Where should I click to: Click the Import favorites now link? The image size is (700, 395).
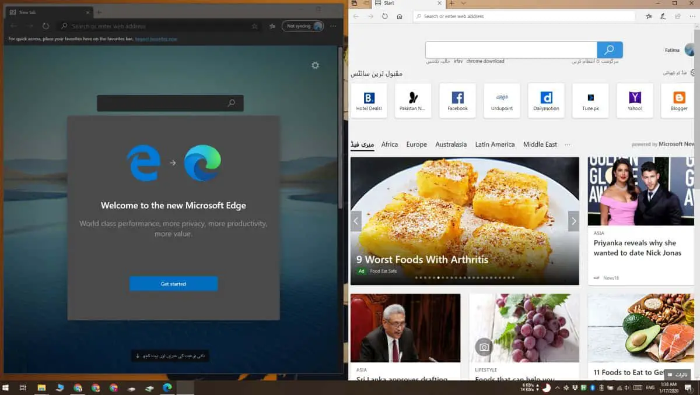[156, 39]
